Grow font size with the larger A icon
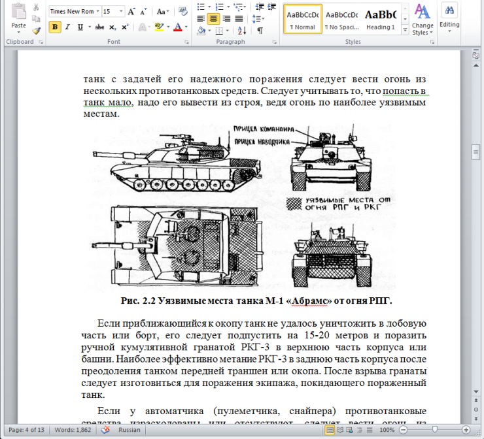 click(131, 12)
